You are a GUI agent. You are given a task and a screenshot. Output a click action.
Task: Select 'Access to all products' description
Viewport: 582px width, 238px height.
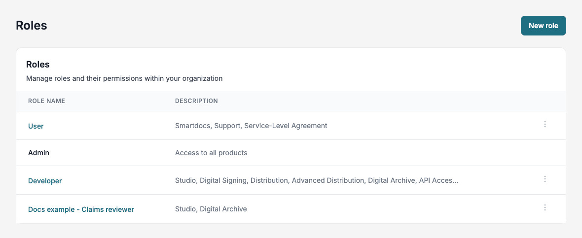(211, 153)
